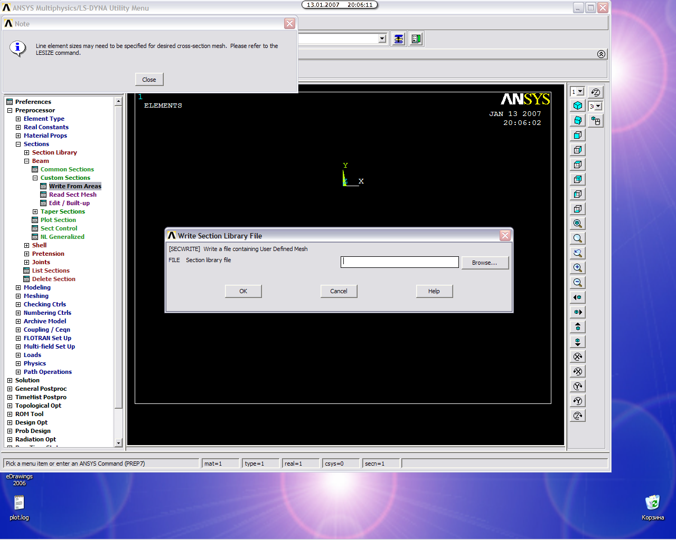Open Delete Section item

pos(53,279)
